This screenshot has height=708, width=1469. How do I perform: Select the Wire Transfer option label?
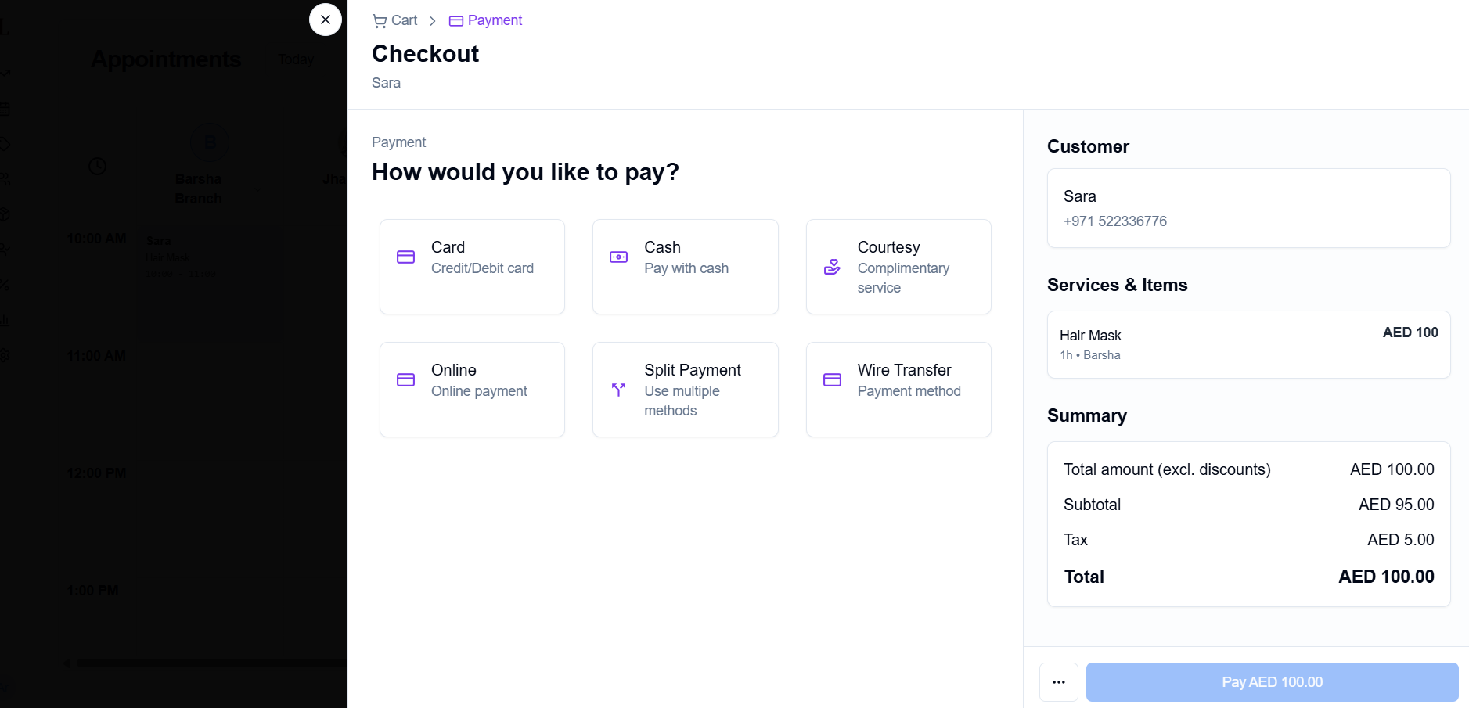pyautogui.click(x=904, y=370)
